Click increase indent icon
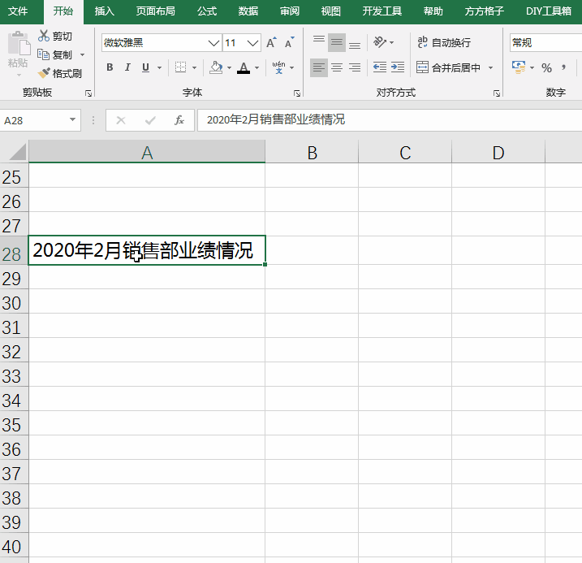 pyautogui.click(x=398, y=67)
